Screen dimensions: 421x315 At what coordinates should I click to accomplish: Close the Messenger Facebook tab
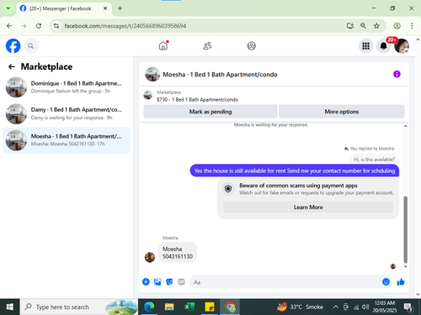(105, 8)
